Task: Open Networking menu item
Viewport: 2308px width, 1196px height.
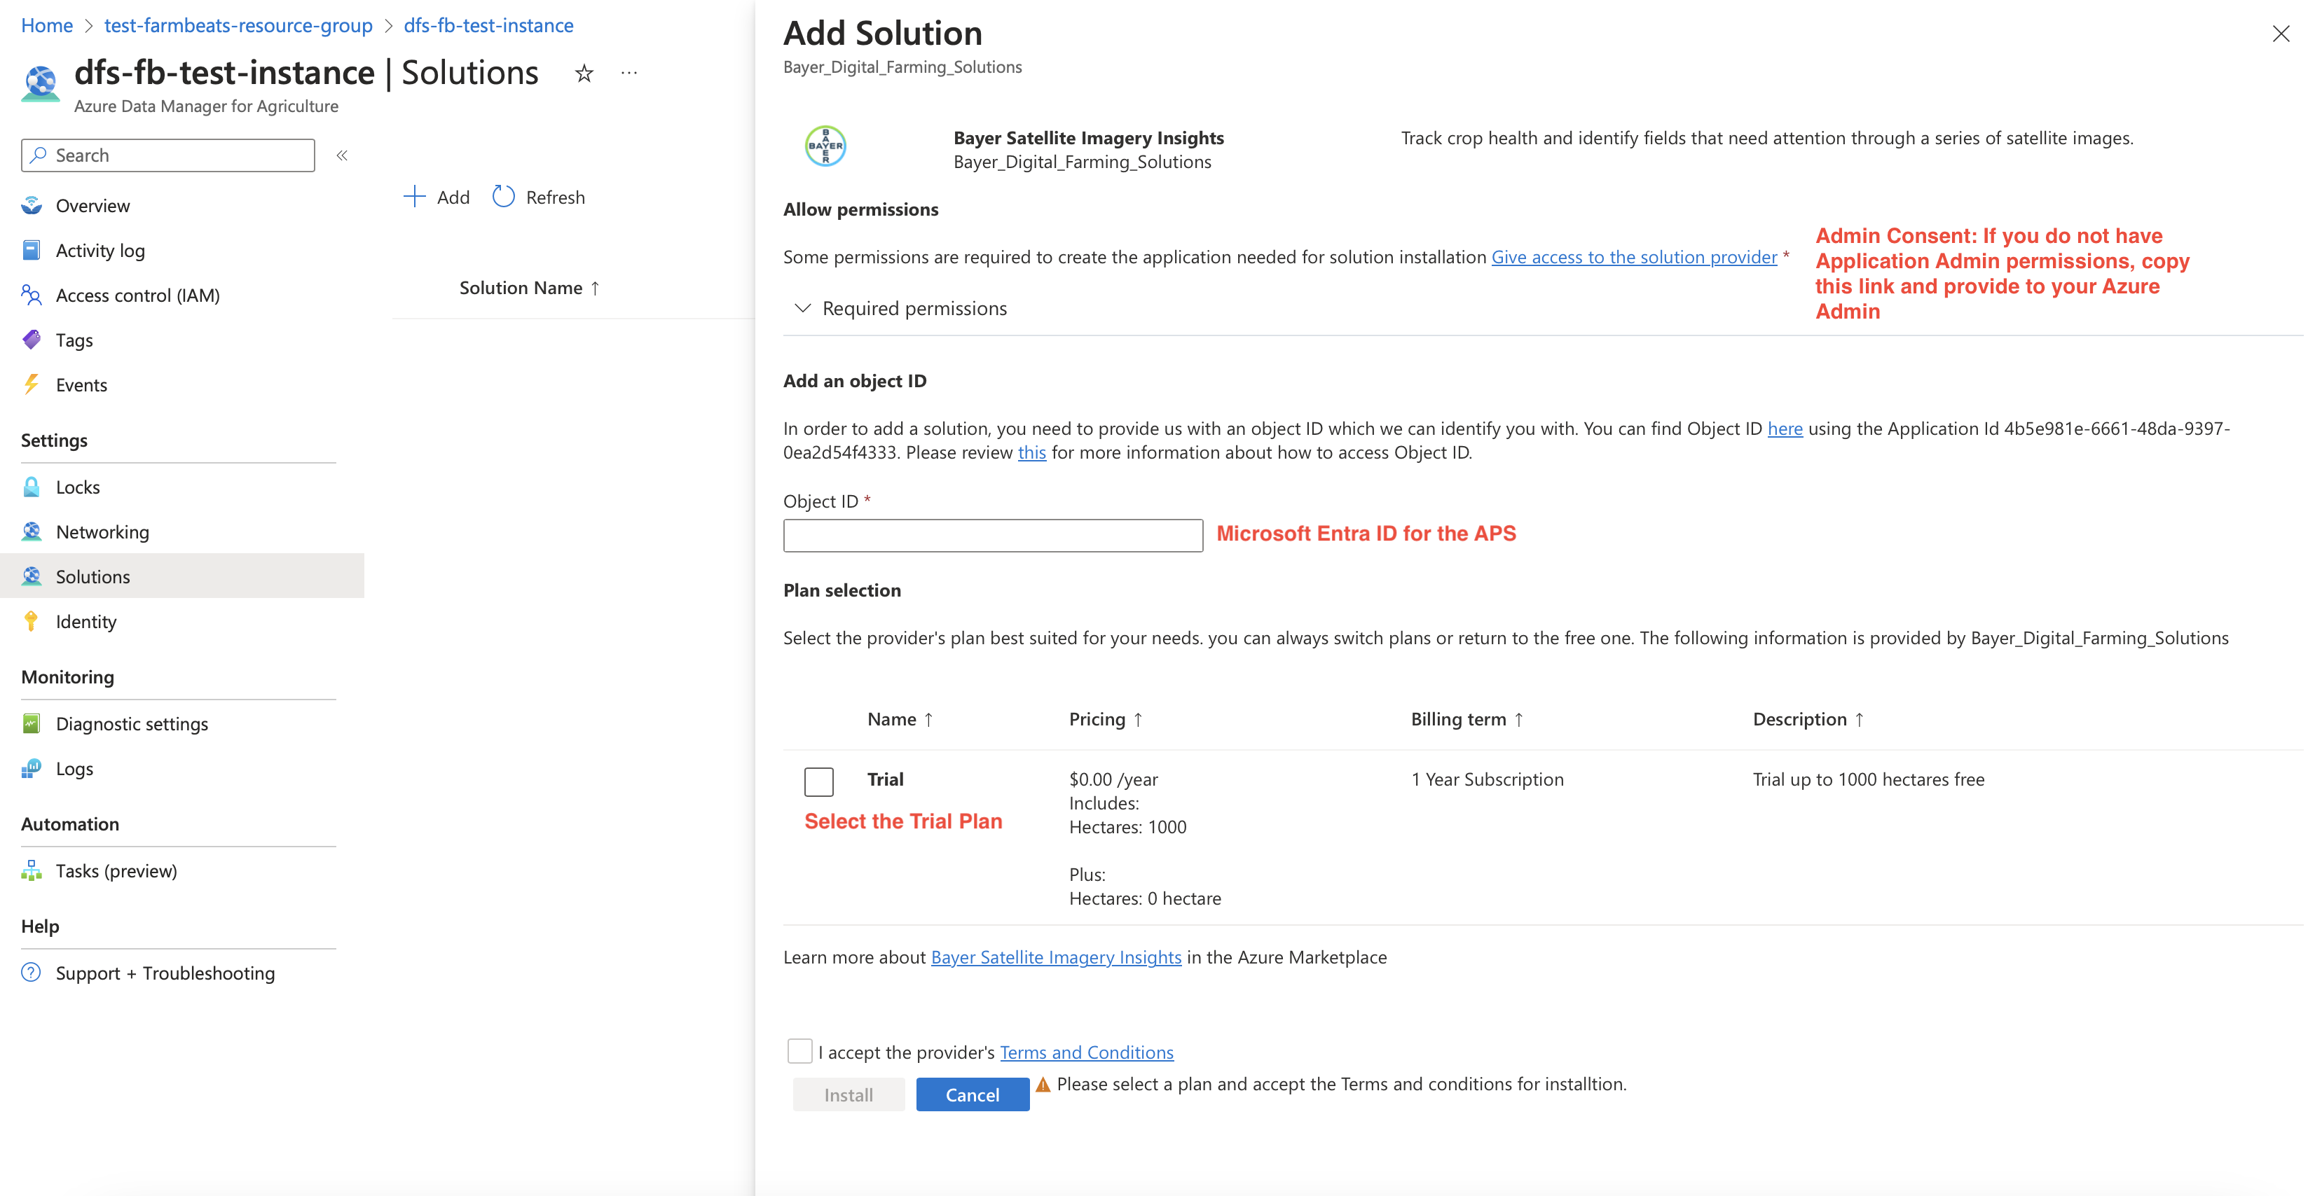Action: pyautogui.click(x=182, y=531)
